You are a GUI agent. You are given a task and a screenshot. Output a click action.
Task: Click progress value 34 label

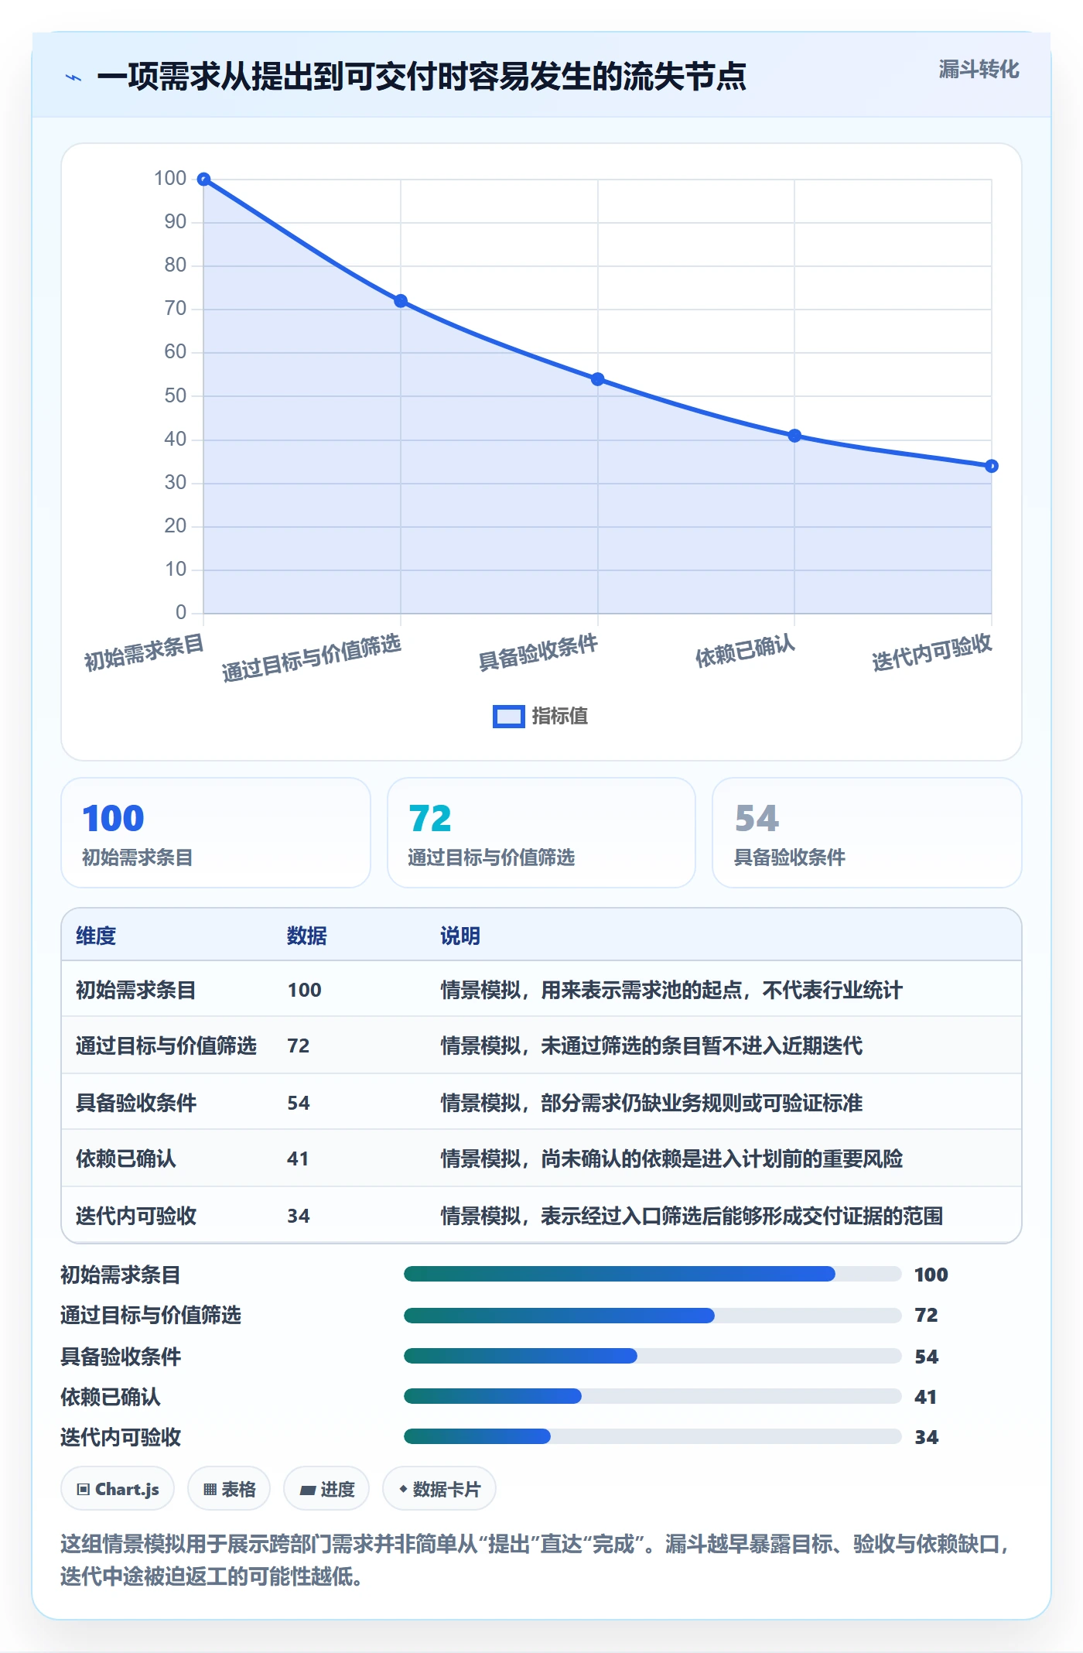927,1437
